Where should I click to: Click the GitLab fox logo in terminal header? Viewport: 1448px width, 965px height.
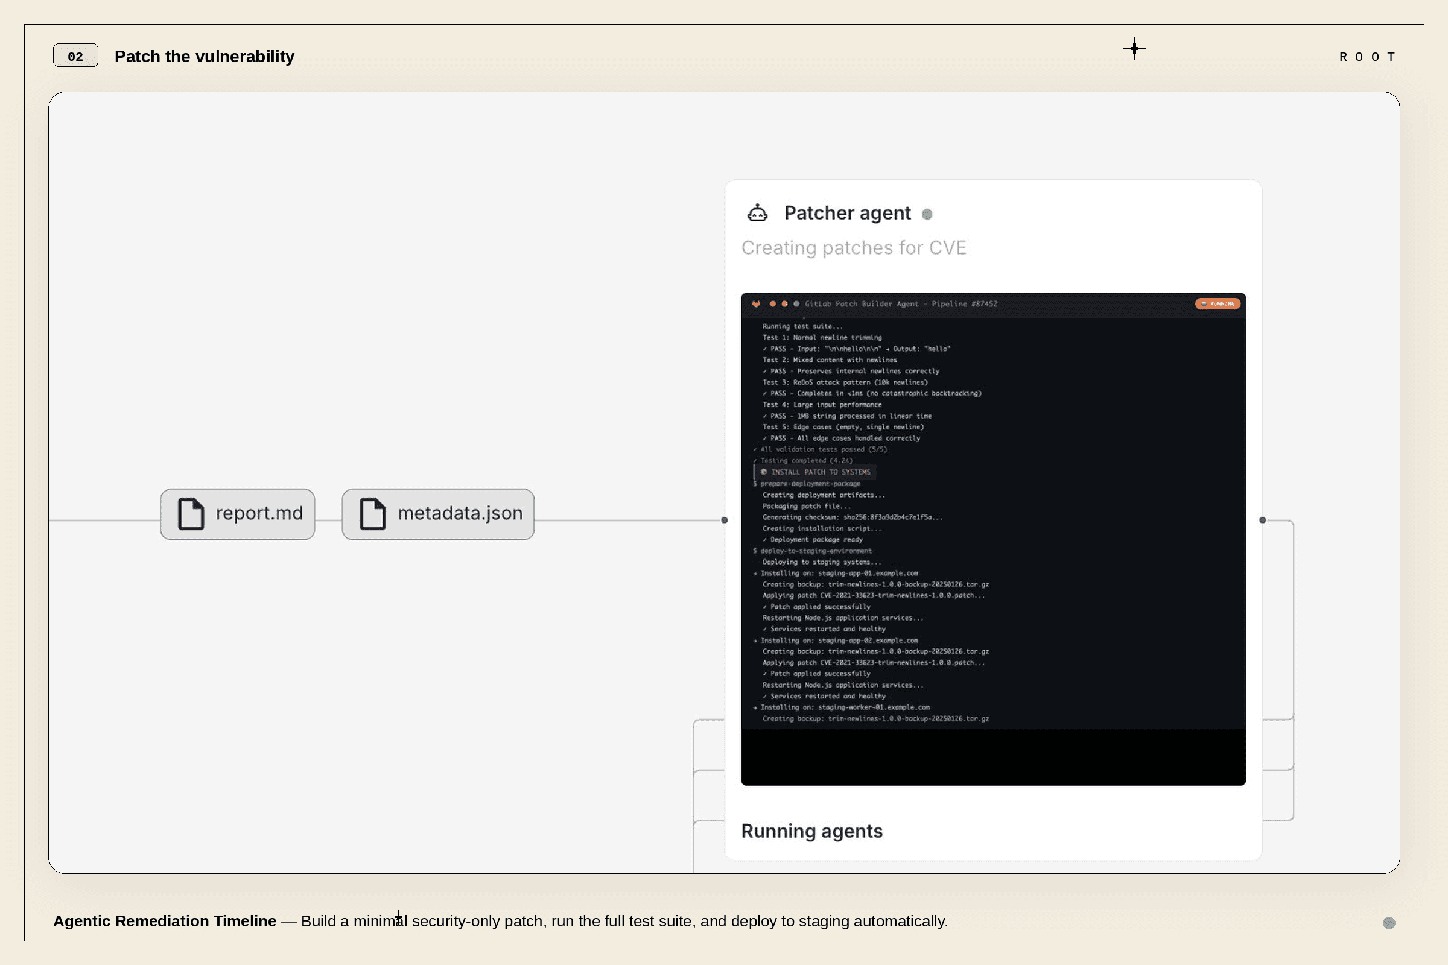(756, 303)
